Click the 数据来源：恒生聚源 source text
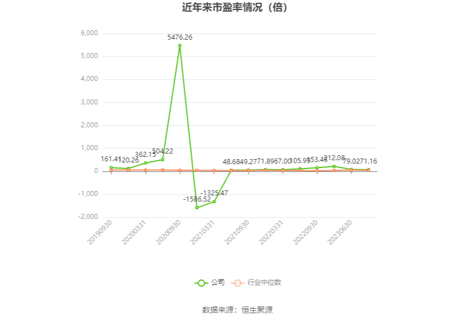This screenshot has height=321, width=475. coord(237,310)
